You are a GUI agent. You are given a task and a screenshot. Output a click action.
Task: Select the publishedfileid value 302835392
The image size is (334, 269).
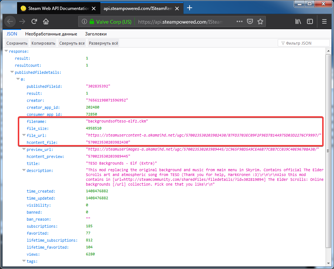point(98,86)
